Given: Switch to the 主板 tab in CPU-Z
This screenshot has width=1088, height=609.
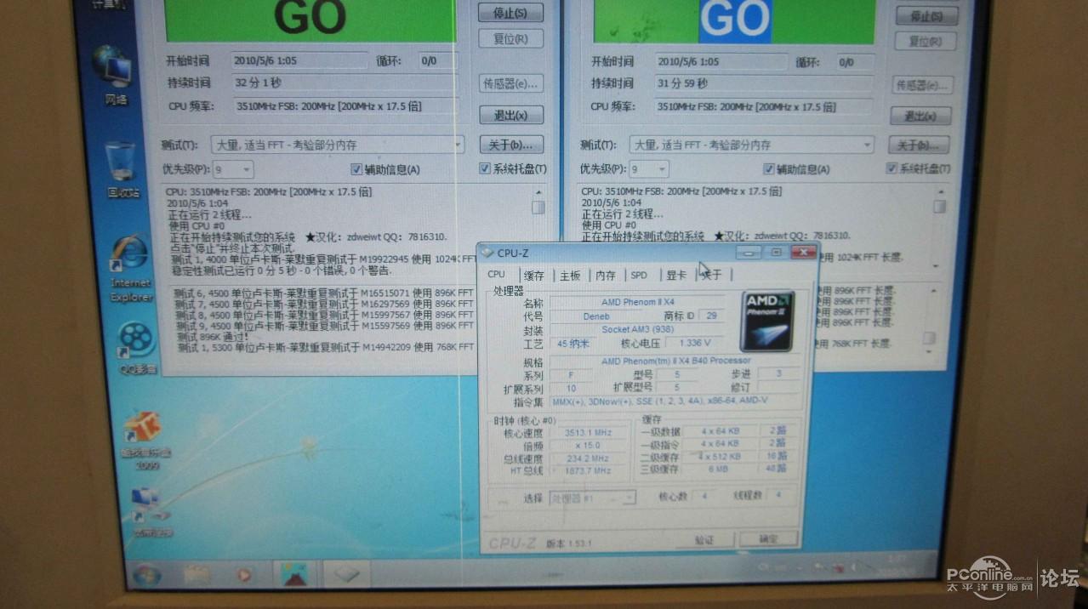Looking at the screenshot, I should point(570,275).
